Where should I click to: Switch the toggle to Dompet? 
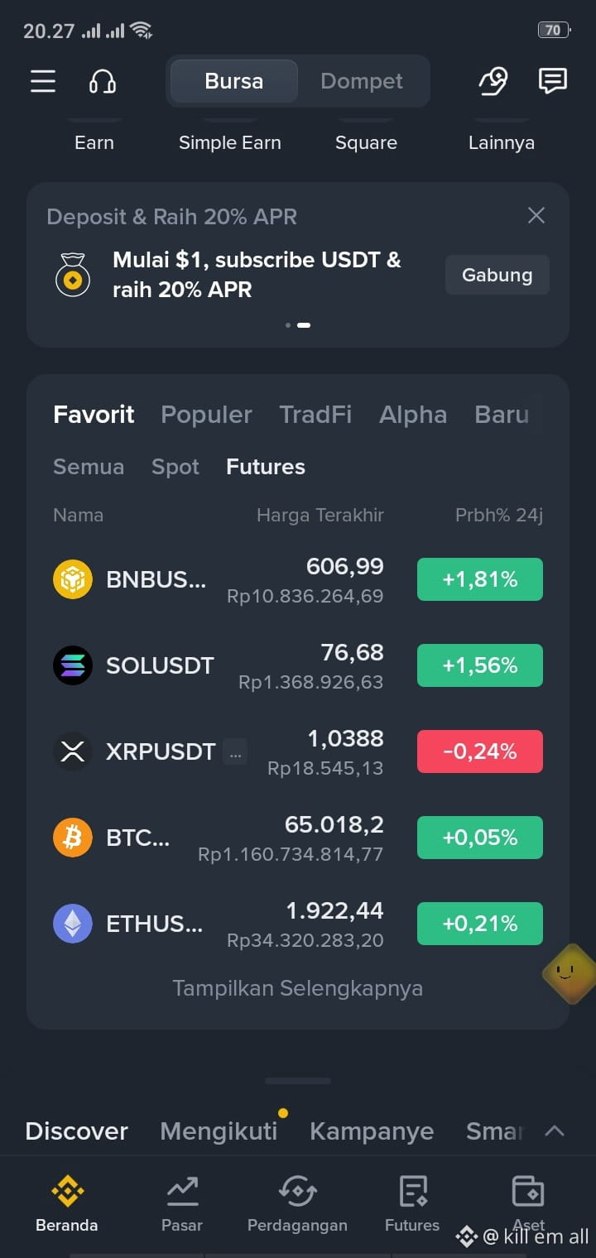(362, 81)
